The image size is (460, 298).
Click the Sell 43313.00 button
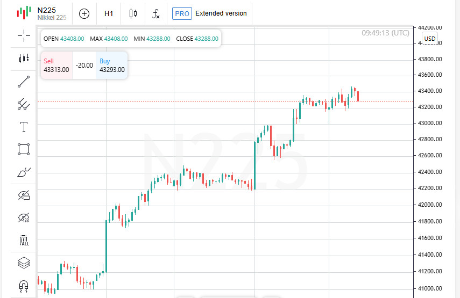(56, 66)
